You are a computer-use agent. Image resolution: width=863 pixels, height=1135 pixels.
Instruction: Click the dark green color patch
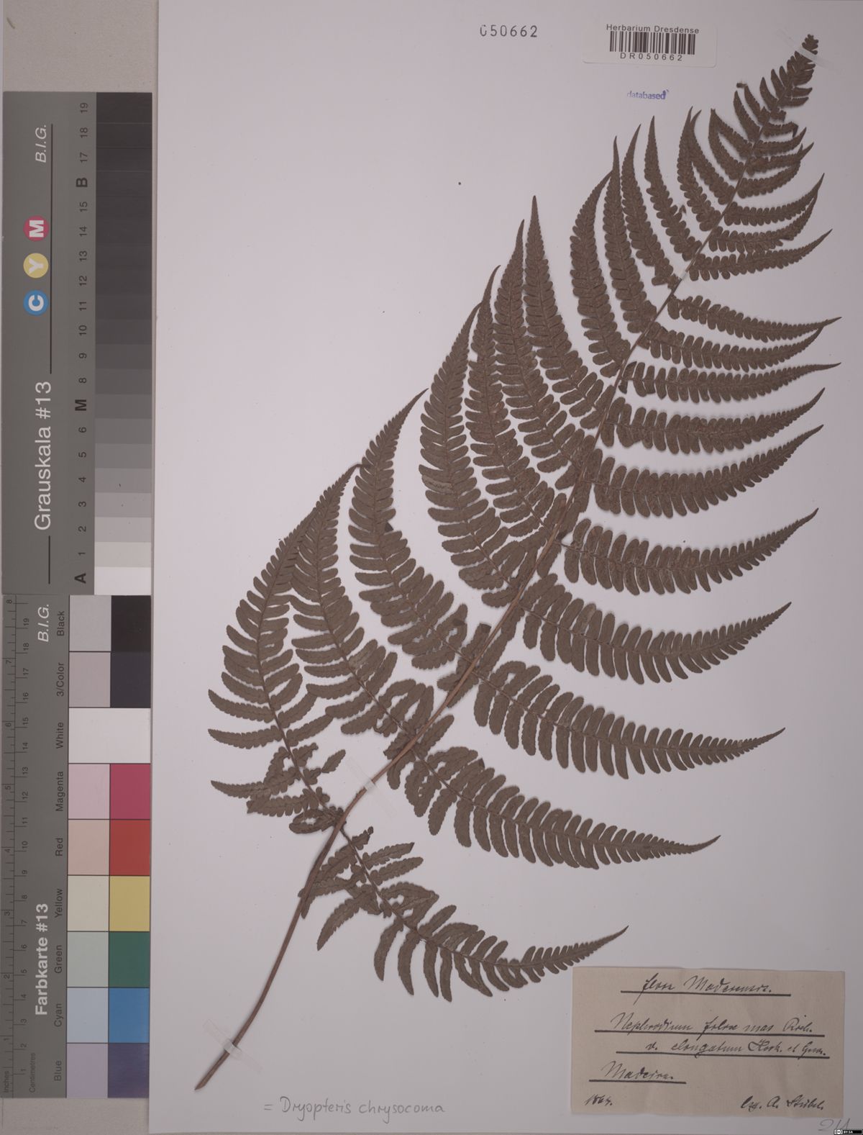[130, 959]
